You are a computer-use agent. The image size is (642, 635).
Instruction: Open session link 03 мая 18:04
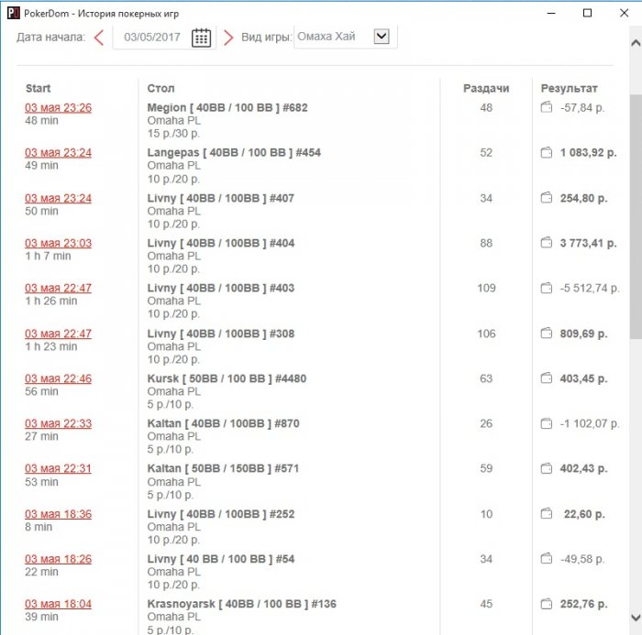pos(58,604)
